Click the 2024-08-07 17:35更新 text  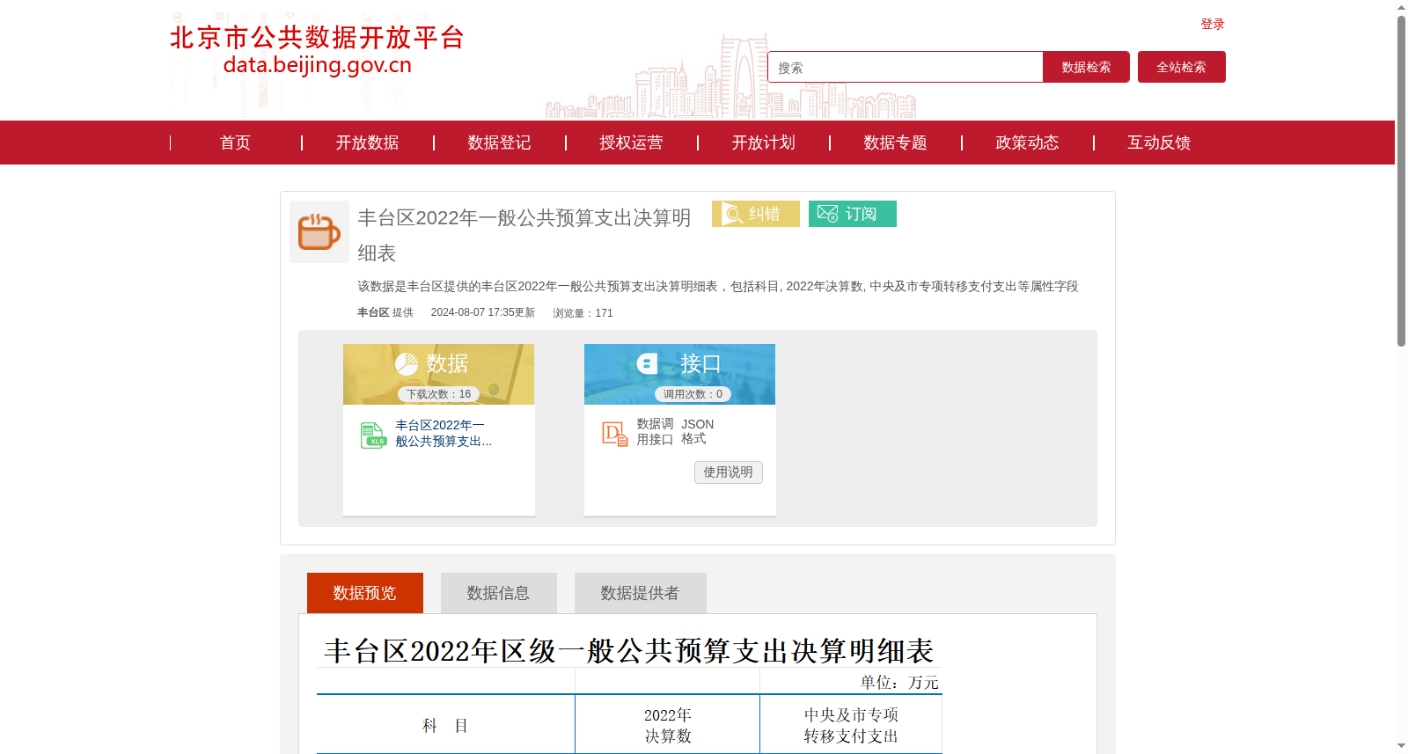[x=483, y=312]
